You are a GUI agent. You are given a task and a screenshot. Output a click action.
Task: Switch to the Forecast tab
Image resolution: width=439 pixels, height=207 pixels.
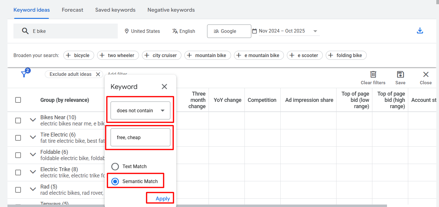click(x=72, y=10)
